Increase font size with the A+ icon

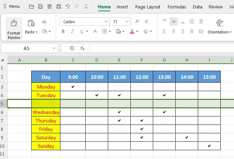[x=137, y=22]
